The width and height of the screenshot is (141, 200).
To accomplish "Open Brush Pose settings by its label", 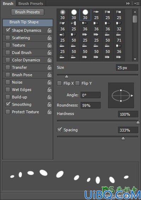I will [x=22, y=75].
